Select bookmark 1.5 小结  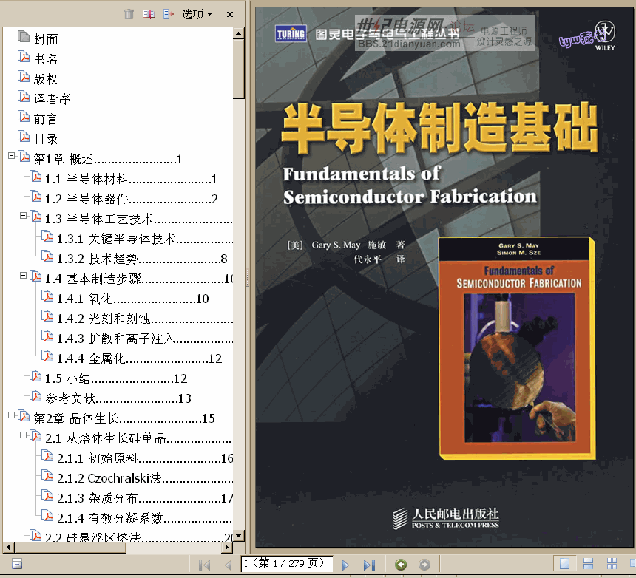116,378
